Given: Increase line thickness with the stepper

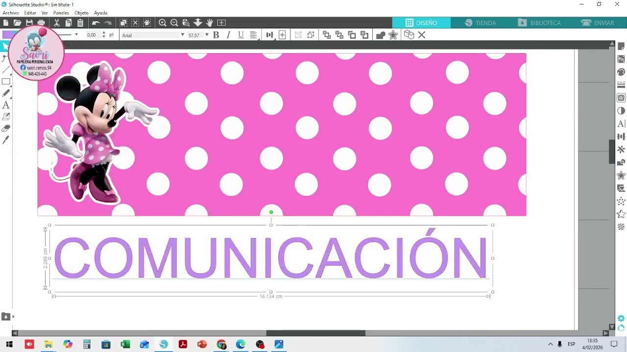Looking at the screenshot, I should coord(104,33).
